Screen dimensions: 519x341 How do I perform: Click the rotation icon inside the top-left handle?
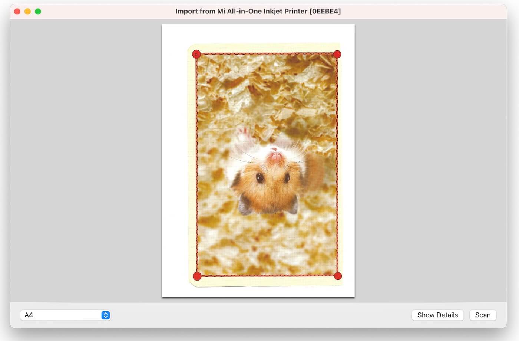pyautogui.click(x=196, y=54)
